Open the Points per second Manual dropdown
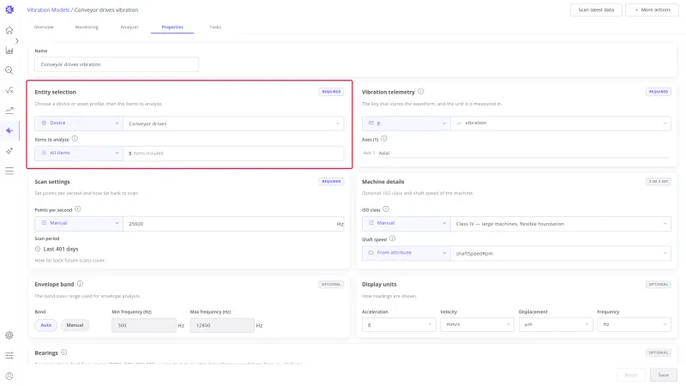The image size is (686, 386). (x=79, y=223)
